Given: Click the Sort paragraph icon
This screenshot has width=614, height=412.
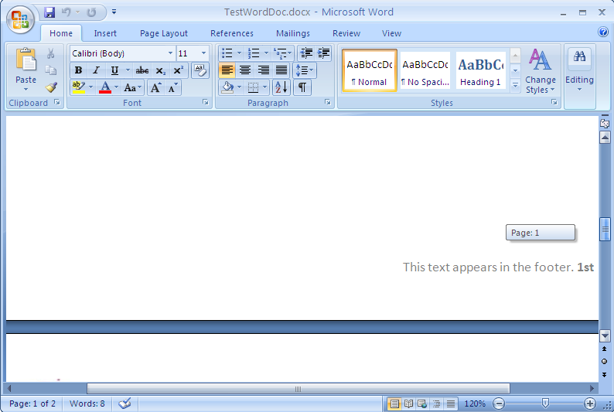Looking at the screenshot, I should [281, 87].
